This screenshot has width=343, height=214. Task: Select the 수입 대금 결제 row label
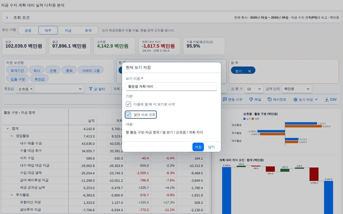[x=31, y=173]
